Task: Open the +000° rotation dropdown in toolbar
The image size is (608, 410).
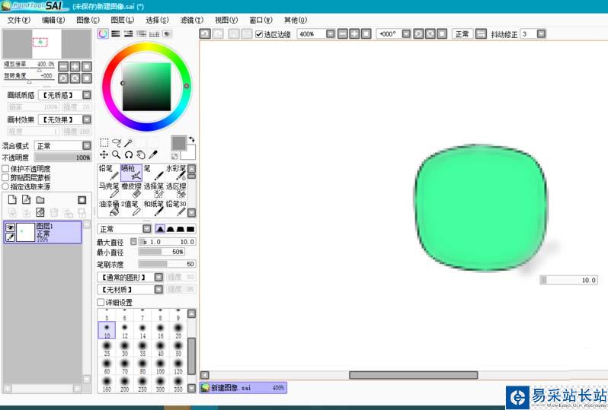Action: 406,34
